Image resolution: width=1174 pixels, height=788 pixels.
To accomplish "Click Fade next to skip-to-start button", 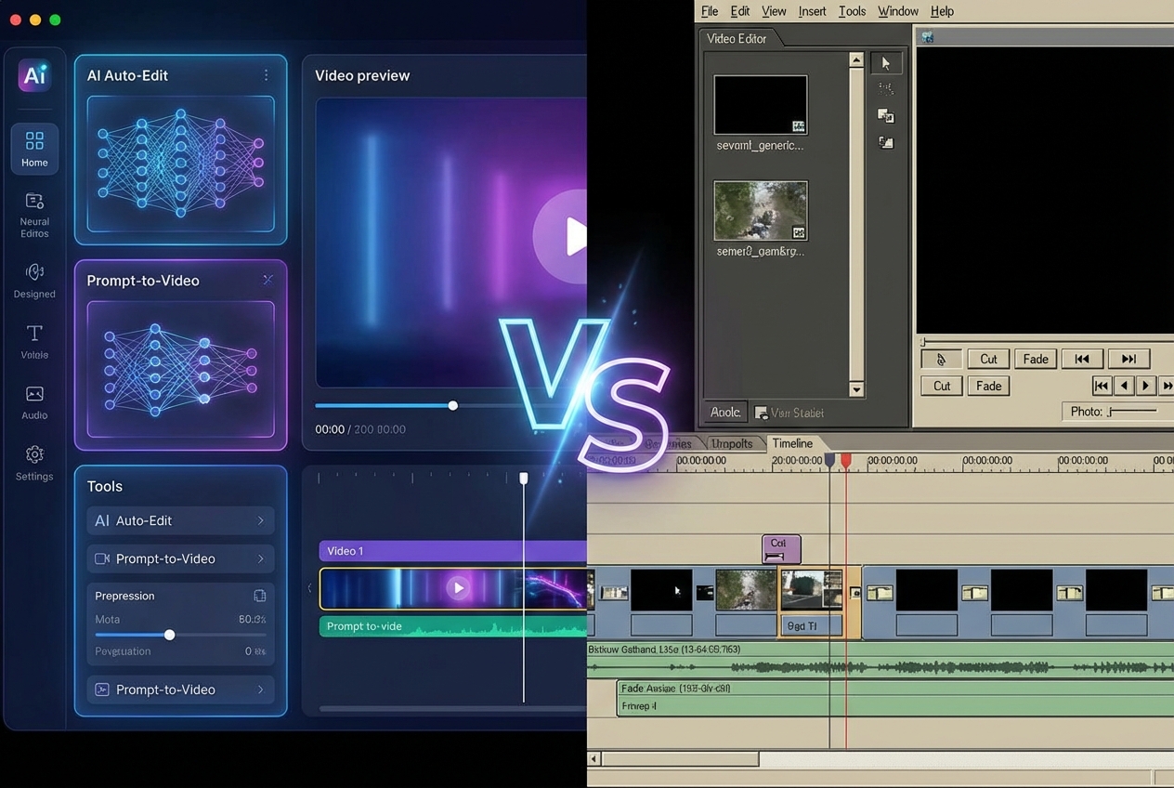I will [1036, 359].
